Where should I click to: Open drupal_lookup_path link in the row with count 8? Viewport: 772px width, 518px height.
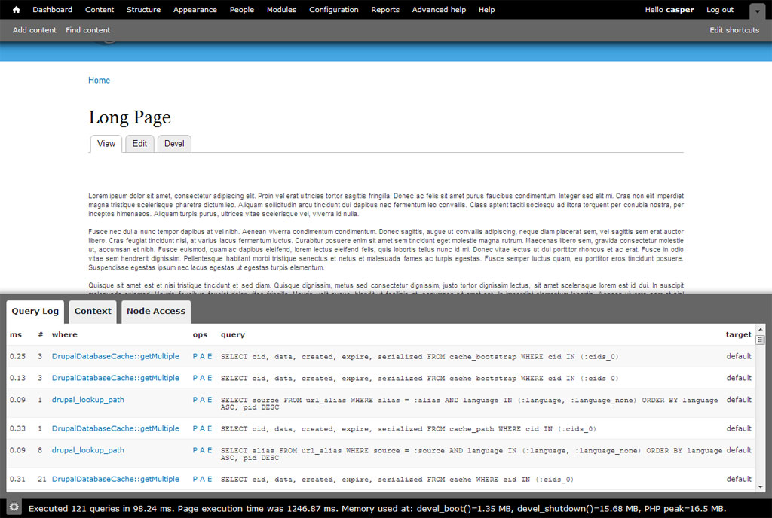point(87,450)
